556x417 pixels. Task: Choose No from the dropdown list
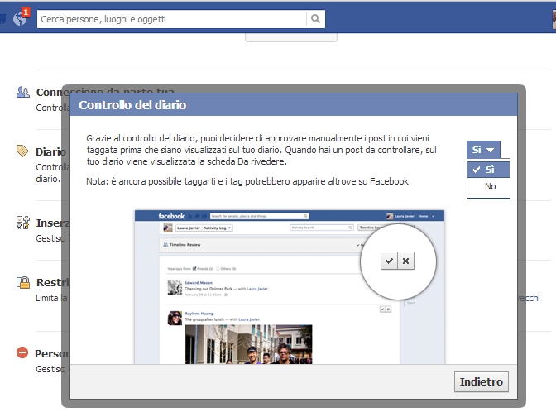490,187
